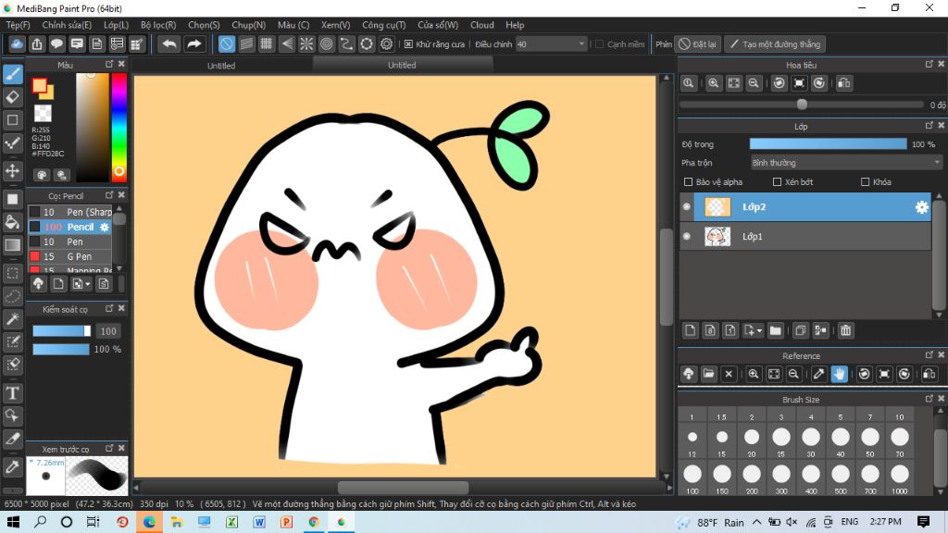Click the Đặt lại reset button
This screenshot has height=533, width=948.
(698, 43)
